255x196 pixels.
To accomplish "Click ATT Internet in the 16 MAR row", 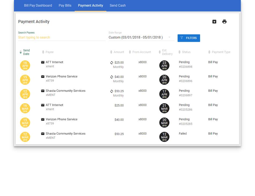I will click(x=54, y=105).
